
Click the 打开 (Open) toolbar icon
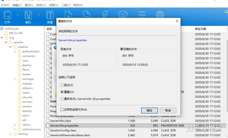click(x=7, y=15)
